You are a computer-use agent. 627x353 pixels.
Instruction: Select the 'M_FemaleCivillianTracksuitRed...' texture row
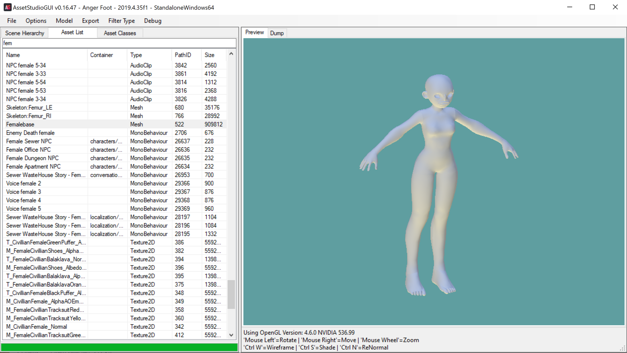pos(115,310)
